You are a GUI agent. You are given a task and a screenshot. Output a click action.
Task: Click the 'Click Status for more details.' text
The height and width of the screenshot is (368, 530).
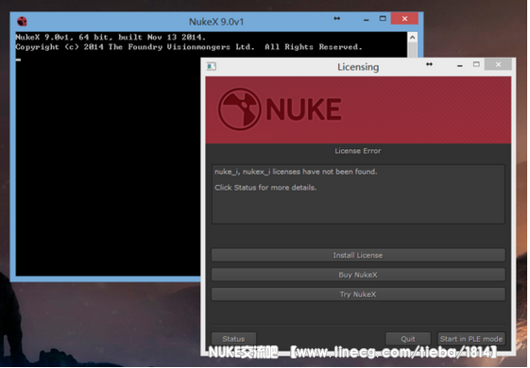(x=266, y=189)
